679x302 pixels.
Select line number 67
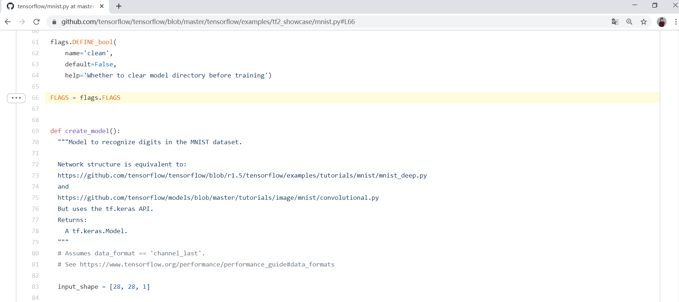point(35,109)
